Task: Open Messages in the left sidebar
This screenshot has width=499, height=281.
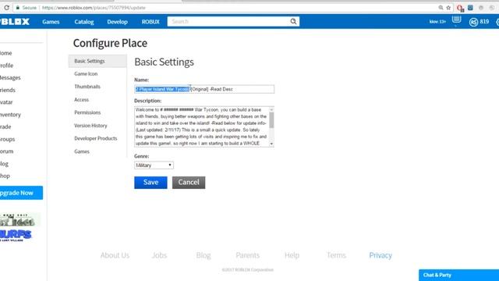Action: [x=10, y=78]
